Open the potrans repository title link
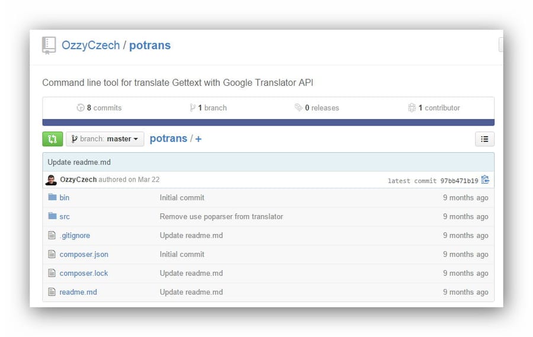The width and height of the screenshot is (533, 337). pos(150,45)
